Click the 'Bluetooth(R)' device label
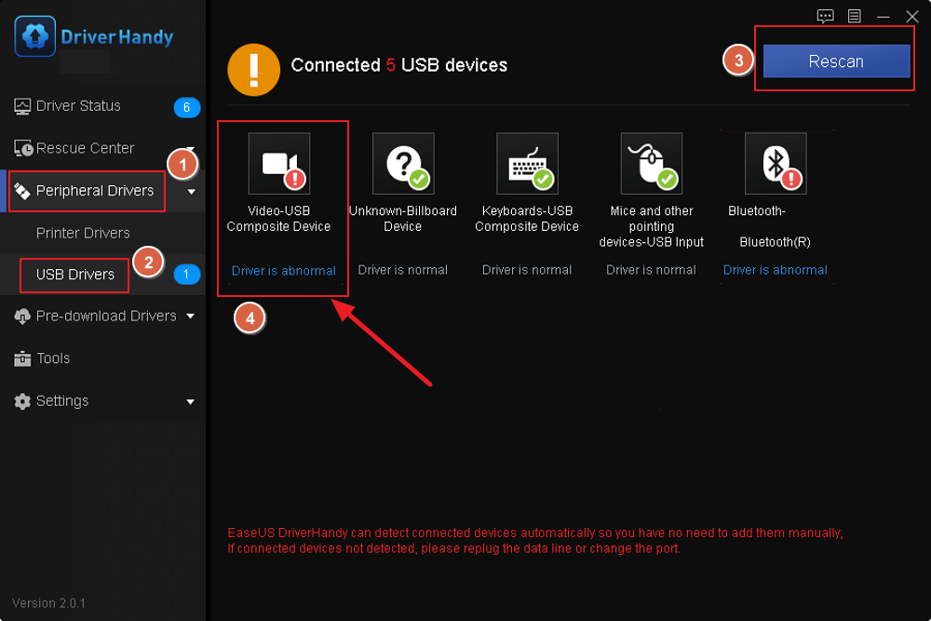The image size is (931, 621). [775, 242]
